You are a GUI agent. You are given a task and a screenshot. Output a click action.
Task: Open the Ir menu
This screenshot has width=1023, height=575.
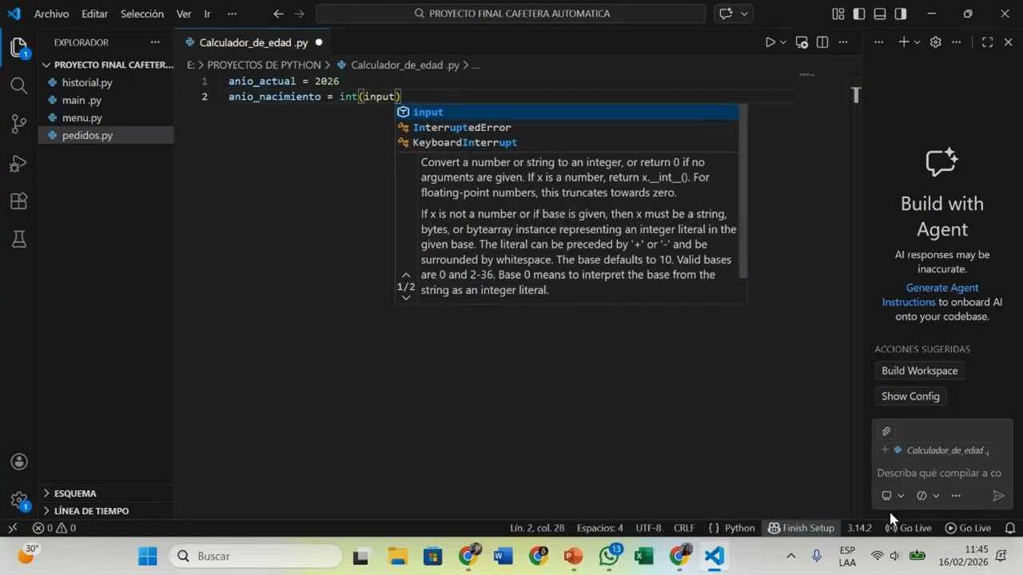click(x=207, y=14)
